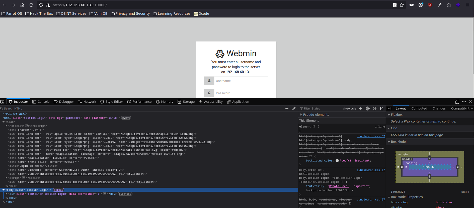Toggle dark color scheme simulation
The height and width of the screenshot is (208, 474).
click(x=375, y=108)
